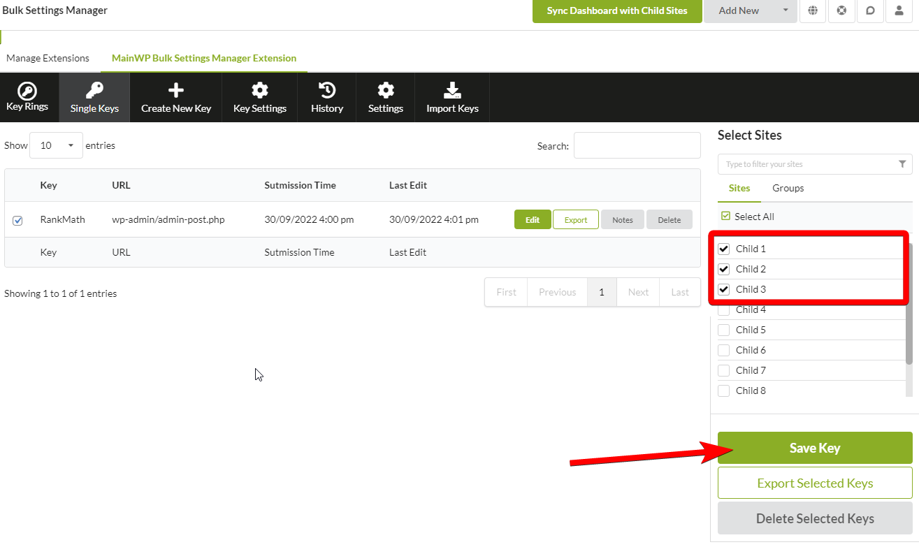Image resolution: width=919 pixels, height=547 pixels.
Task: Open the user profile icon
Action: [x=899, y=10]
